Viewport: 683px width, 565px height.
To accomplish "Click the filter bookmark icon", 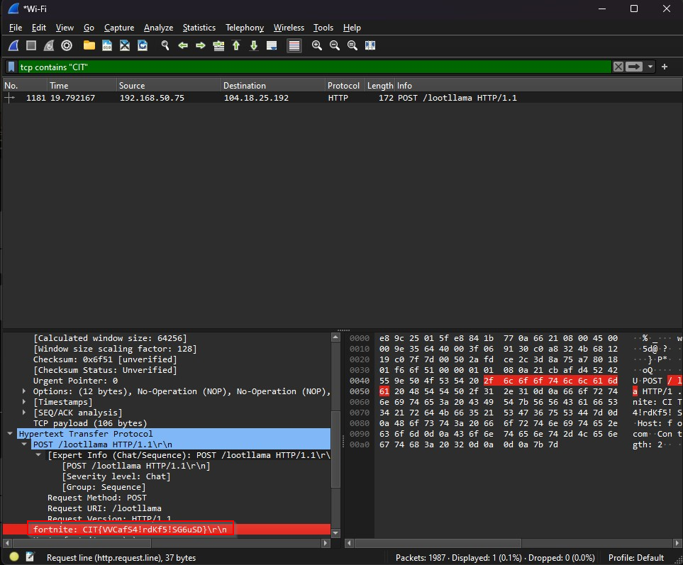I will [x=11, y=67].
